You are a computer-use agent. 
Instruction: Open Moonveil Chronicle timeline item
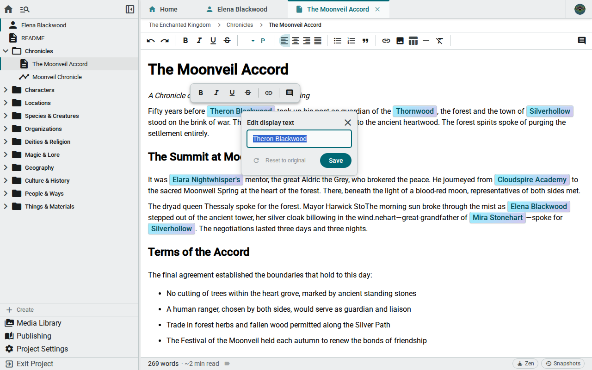pyautogui.click(x=69, y=77)
